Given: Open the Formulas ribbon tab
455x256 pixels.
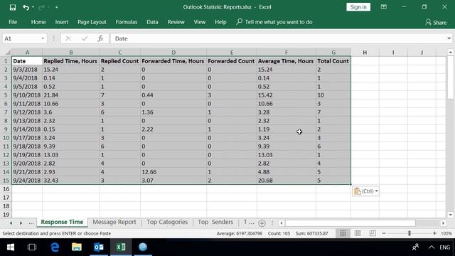Looking at the screenshot, I should [x=127, y=22].
